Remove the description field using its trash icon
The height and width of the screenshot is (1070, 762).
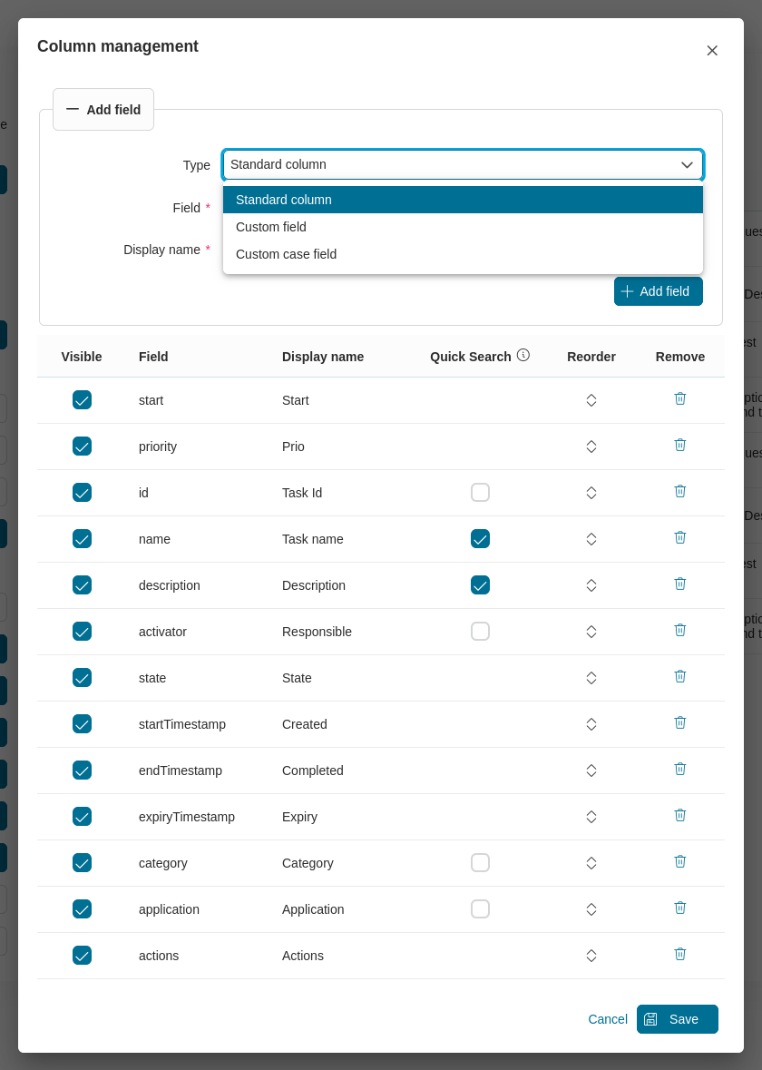click(680, 584)
